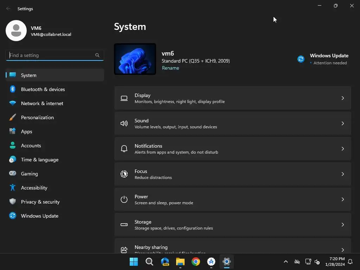360x270 pixels.
Task: Click the Find a setting search box
Action: [54, 55]
